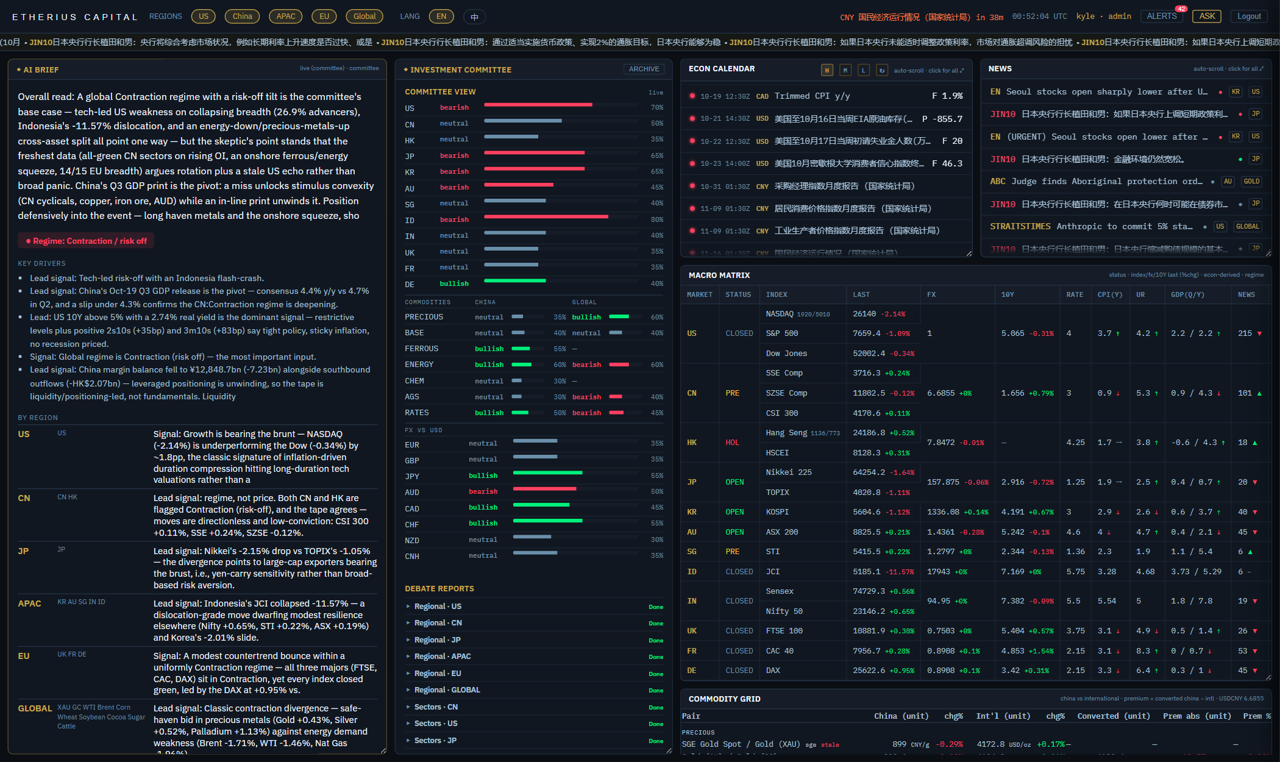The image size is (1280, 762).
Task: Toggle the China region filter
Action: [242, 16]
